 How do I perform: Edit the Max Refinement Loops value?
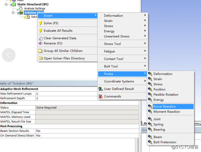point(66,94)
